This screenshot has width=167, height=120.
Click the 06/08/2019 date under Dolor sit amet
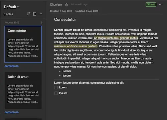[x=12, y=112]
